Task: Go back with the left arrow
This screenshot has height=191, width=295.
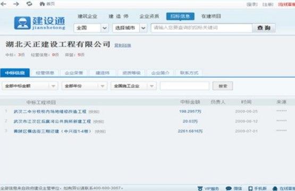Action: (x=3, y=4)
